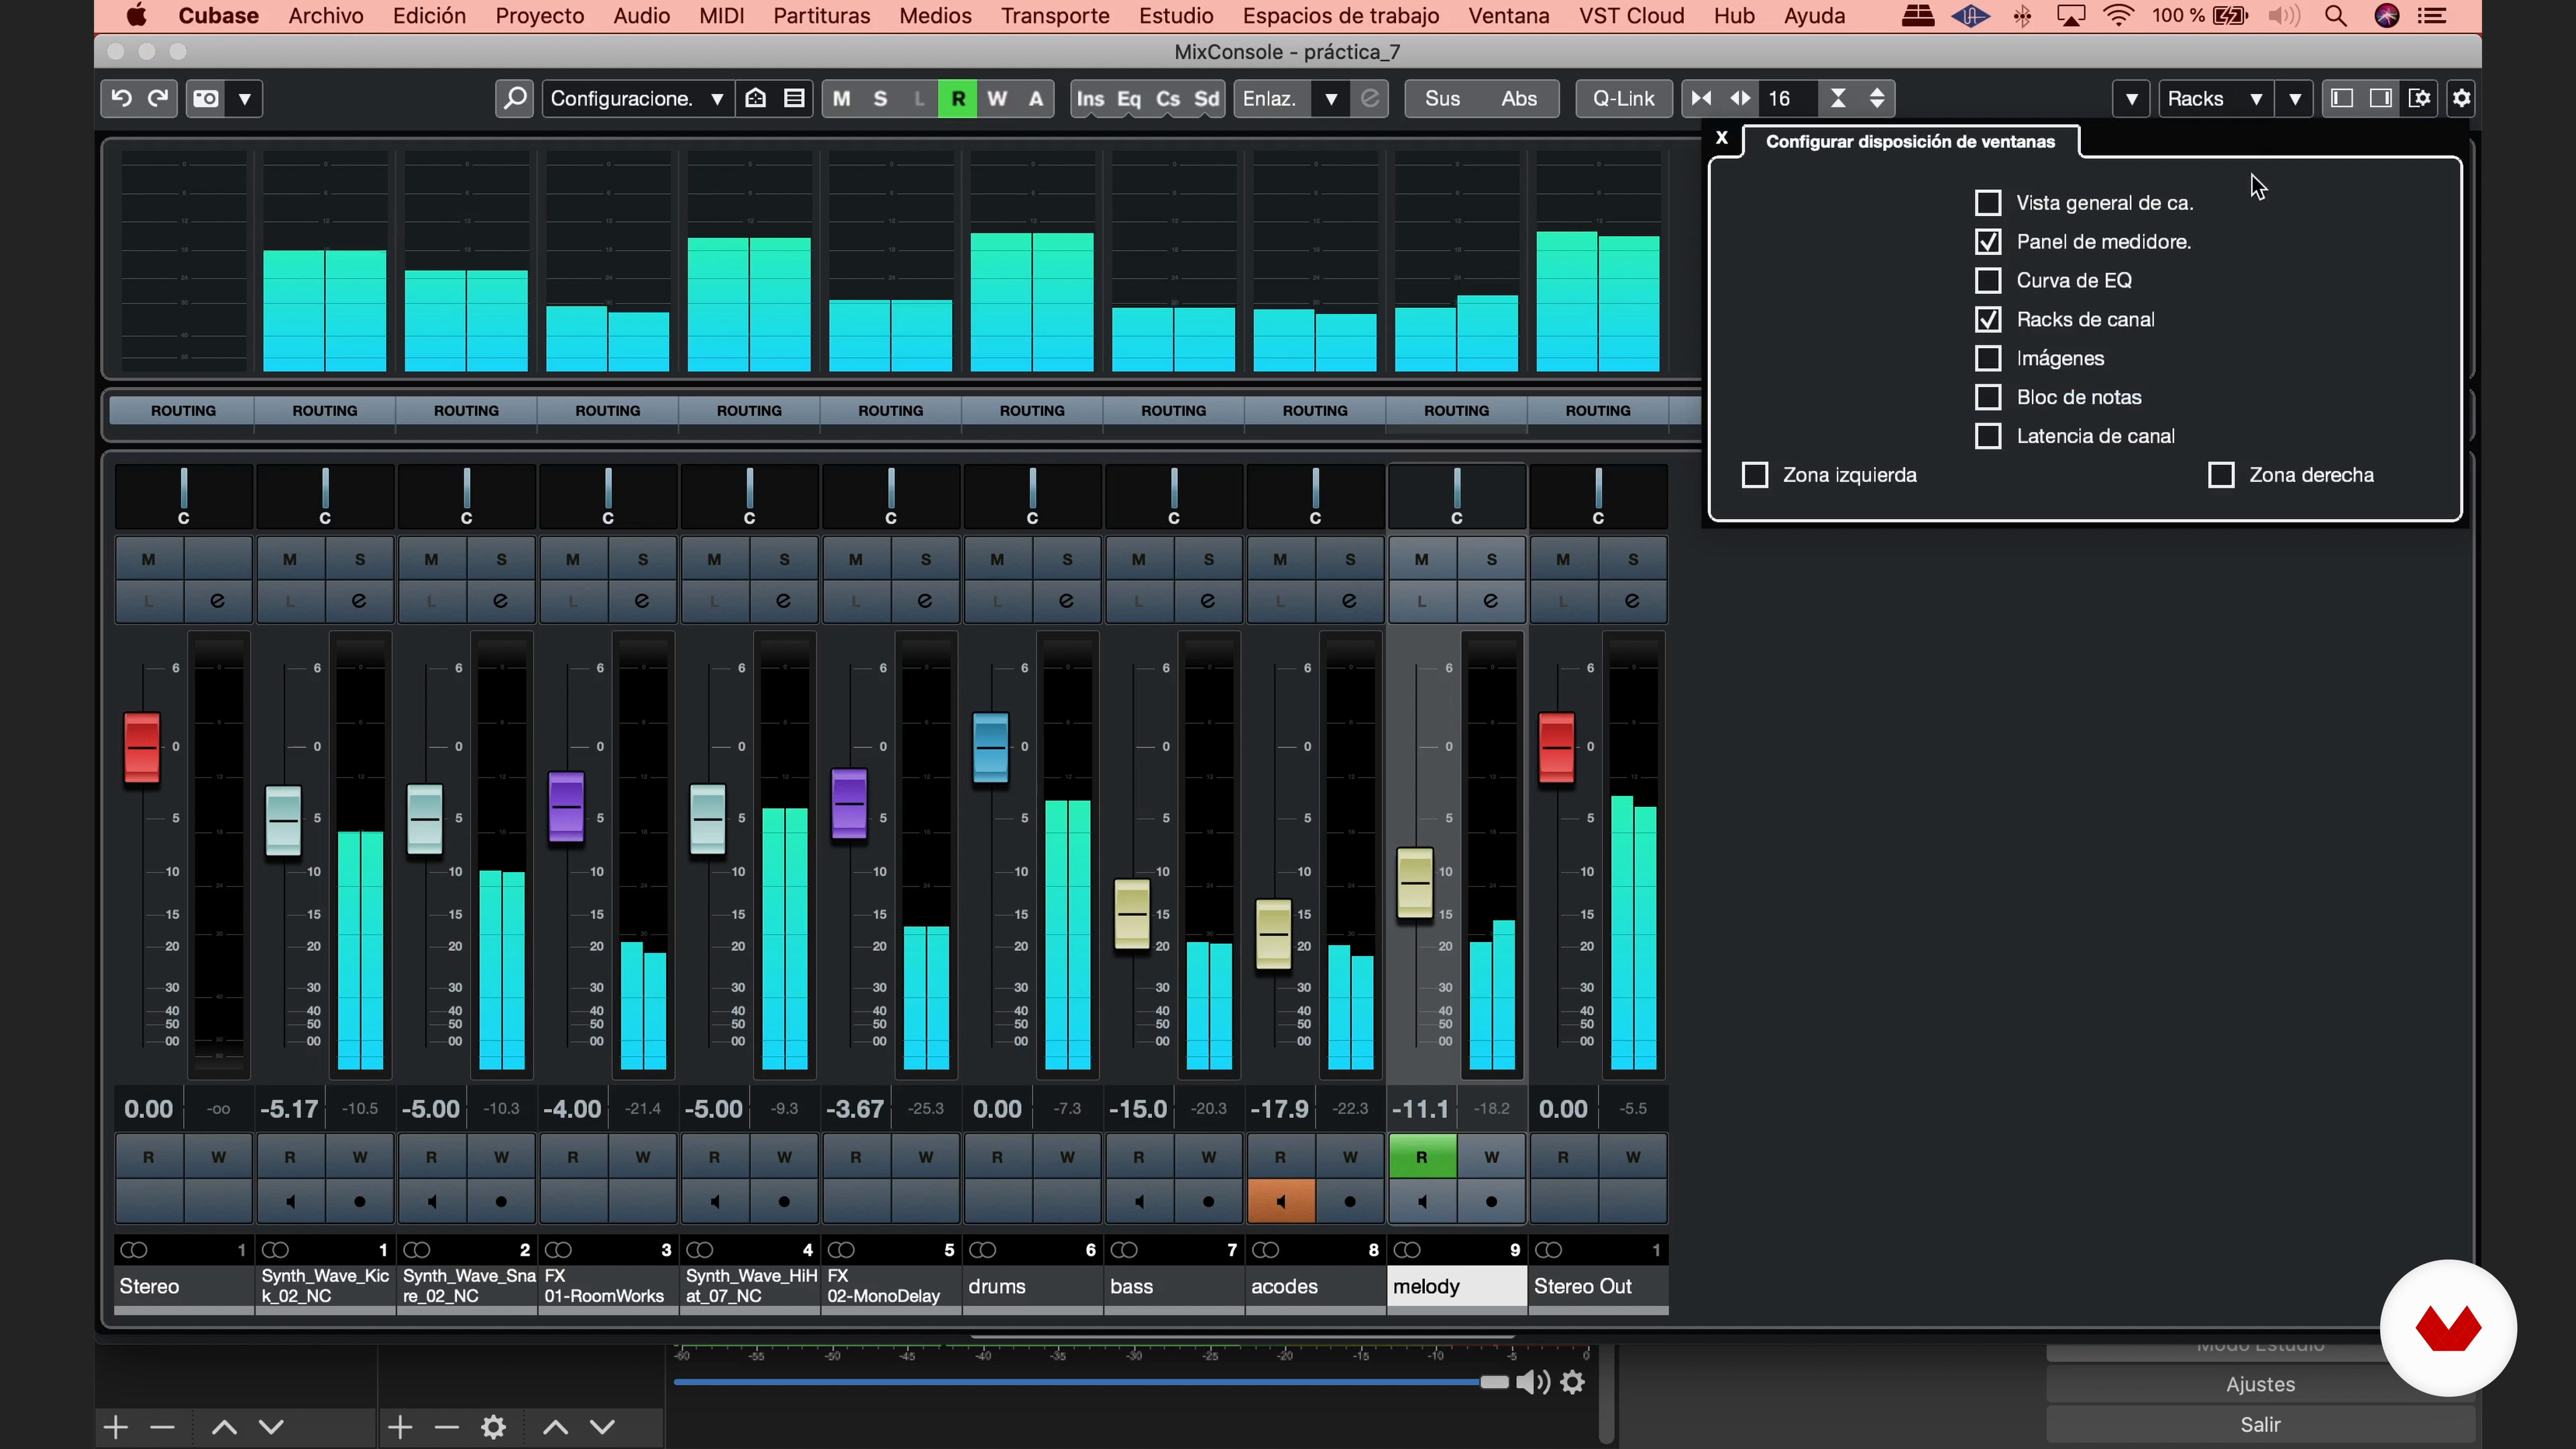Click the MixConsole snapshot camera icon
2576x1449 pixels.
coord(206,98)
